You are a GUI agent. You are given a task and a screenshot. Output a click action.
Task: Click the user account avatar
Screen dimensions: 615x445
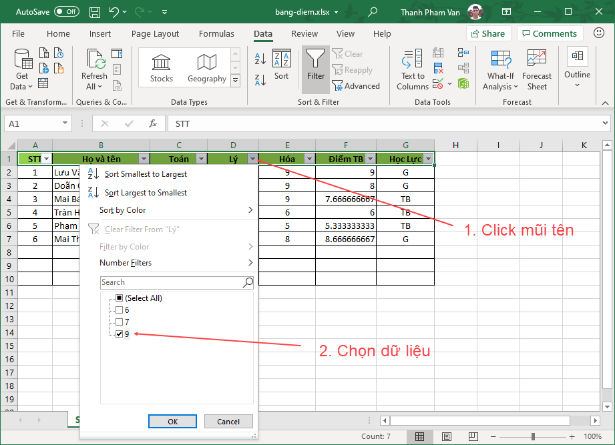pyautogui.click(x=475, y=12)
